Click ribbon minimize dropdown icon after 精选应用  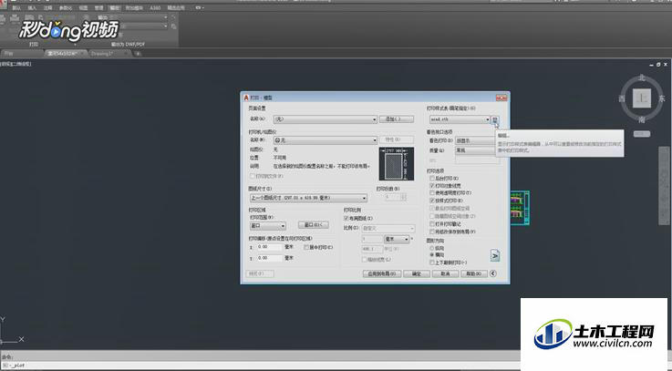(199, 7)
